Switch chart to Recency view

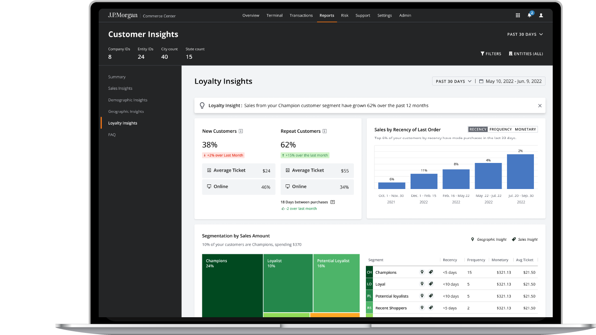(478, 129)
